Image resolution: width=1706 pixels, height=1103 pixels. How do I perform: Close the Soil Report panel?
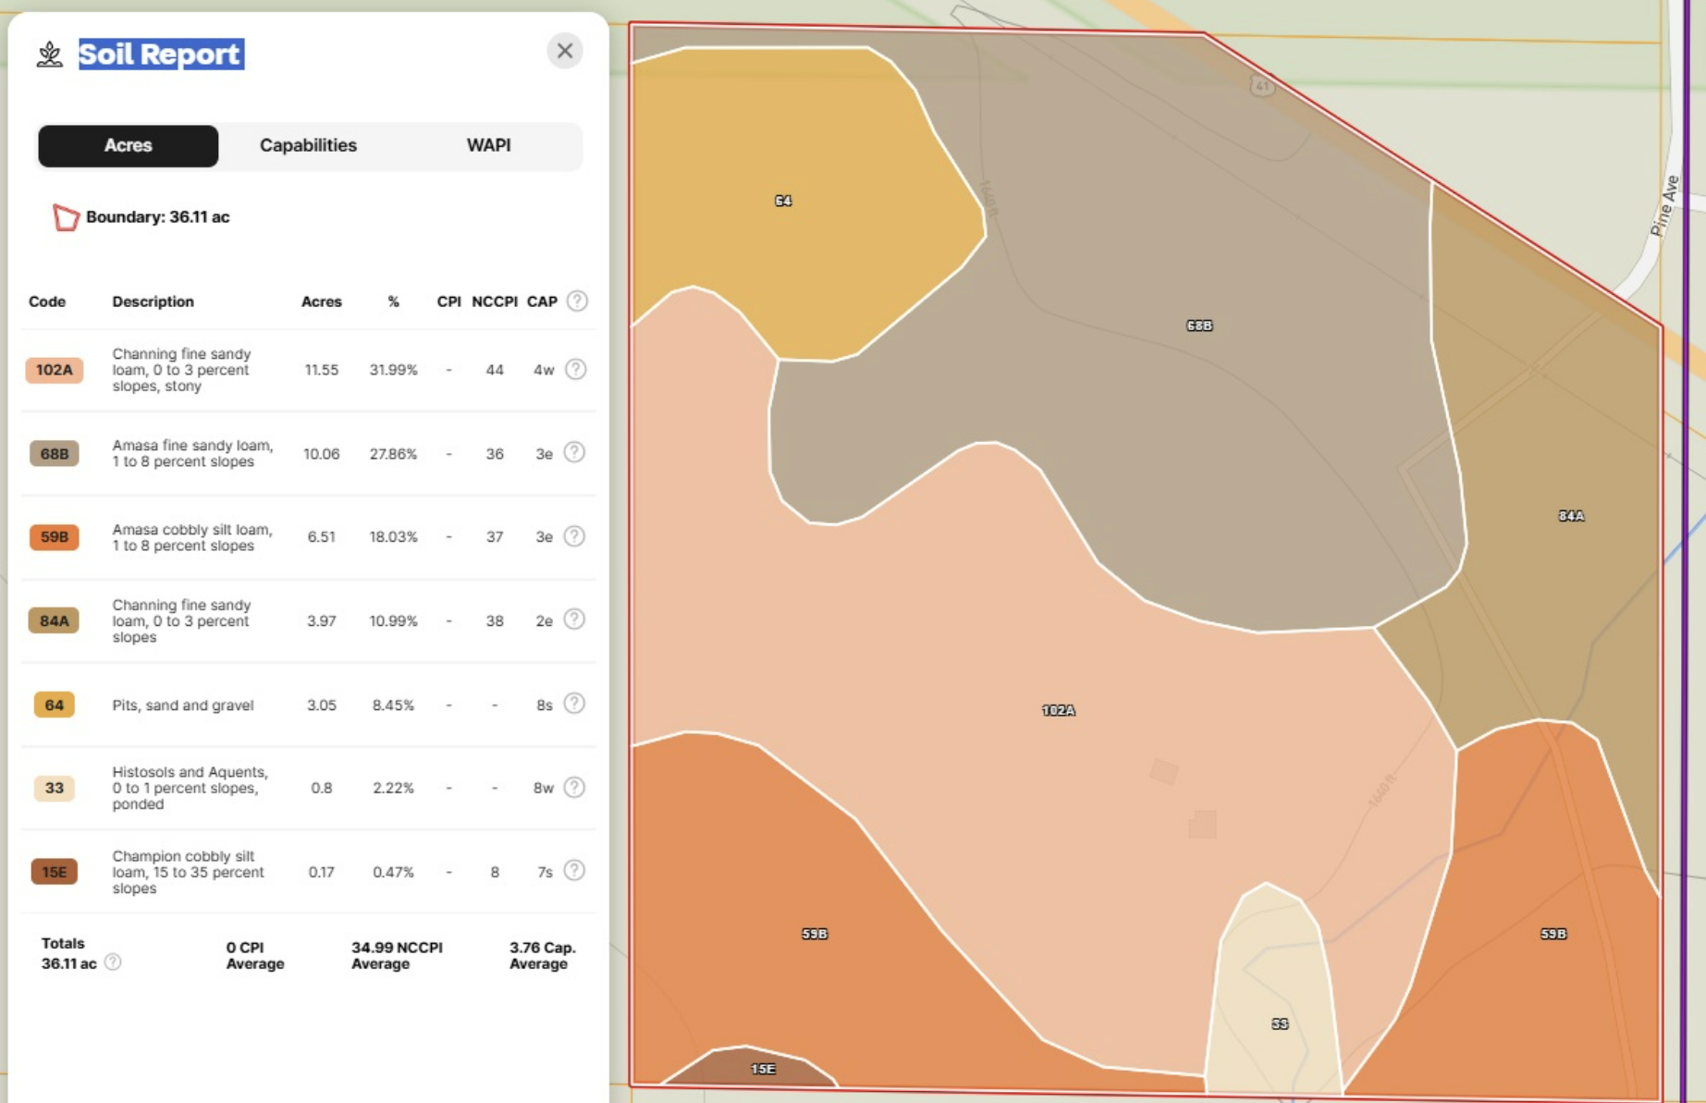pos(564,51)
